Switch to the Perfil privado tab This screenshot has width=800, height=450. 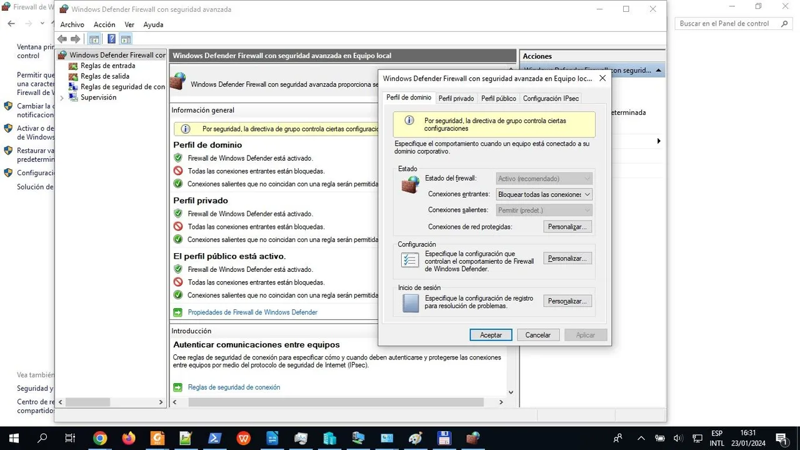coord(456,98)
